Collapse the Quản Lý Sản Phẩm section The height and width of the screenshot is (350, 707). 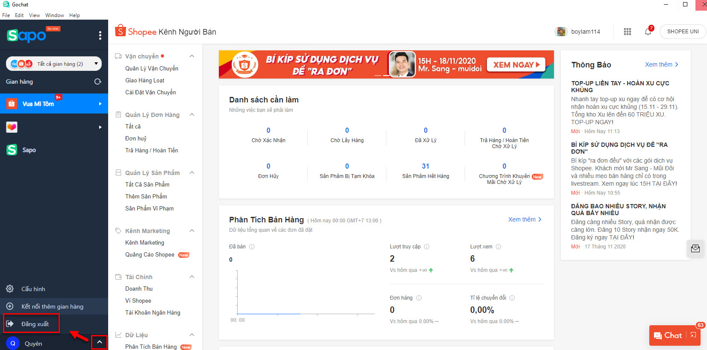pyautogui.click(x=192, y=173)
